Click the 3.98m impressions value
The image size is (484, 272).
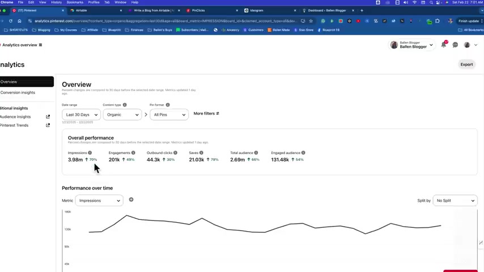click(x=75, y=160)
